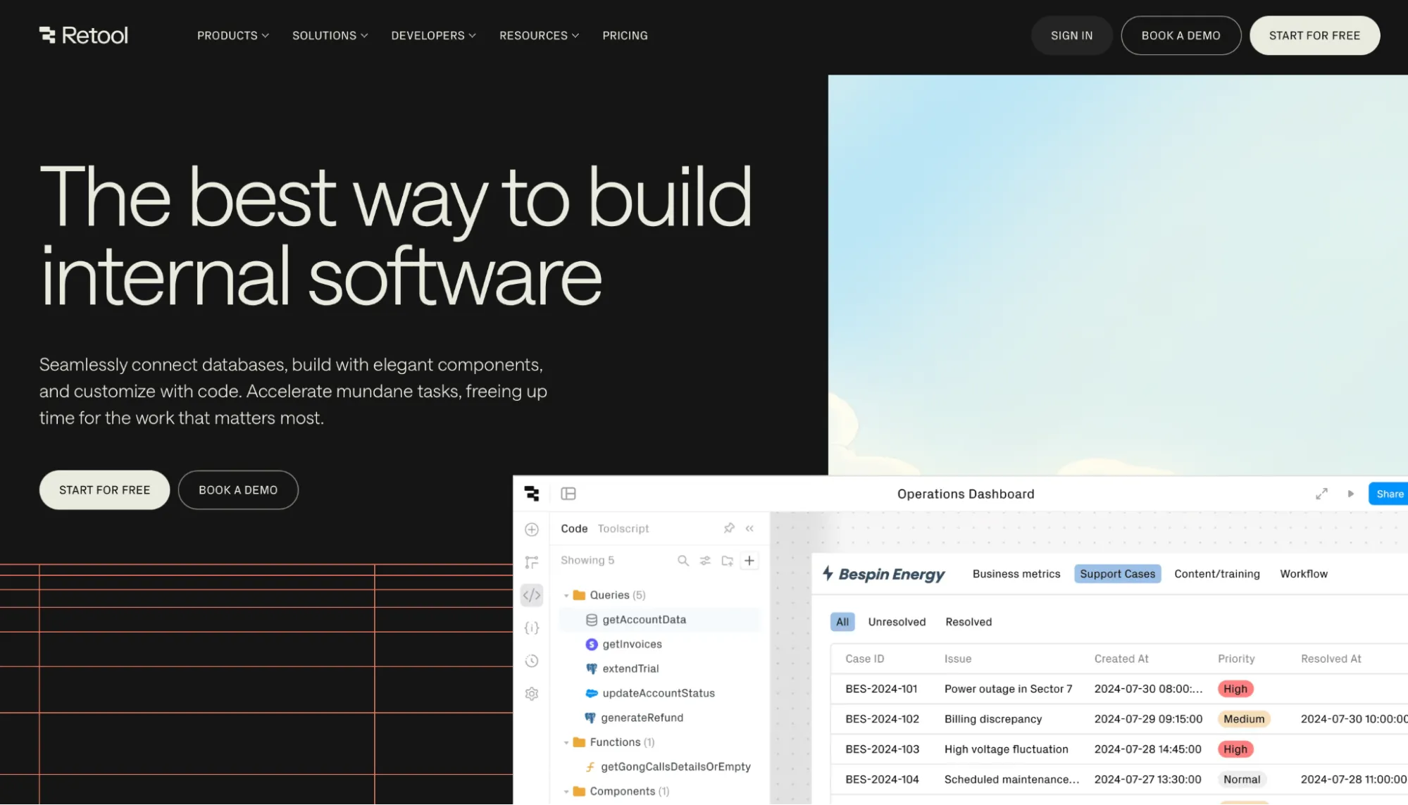Preview the app with the play icon

(1351, 494)
